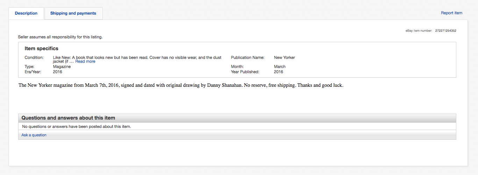
Task: Click the Seller assumes all responsibility notice
Action: [60, 37]
